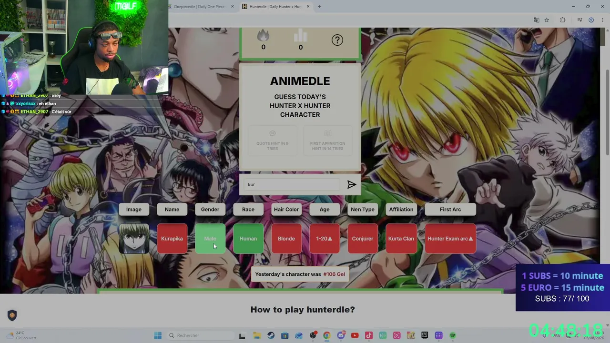This screenshot has height=343, width=610.
Task: Click the page vertical scrollbar
Action: (607, 112)
